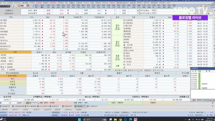Image resolution: width=215 pixels, height=121 pixels.
Task: Click the DOWJONES row label
Action: [x=127, y=37]
